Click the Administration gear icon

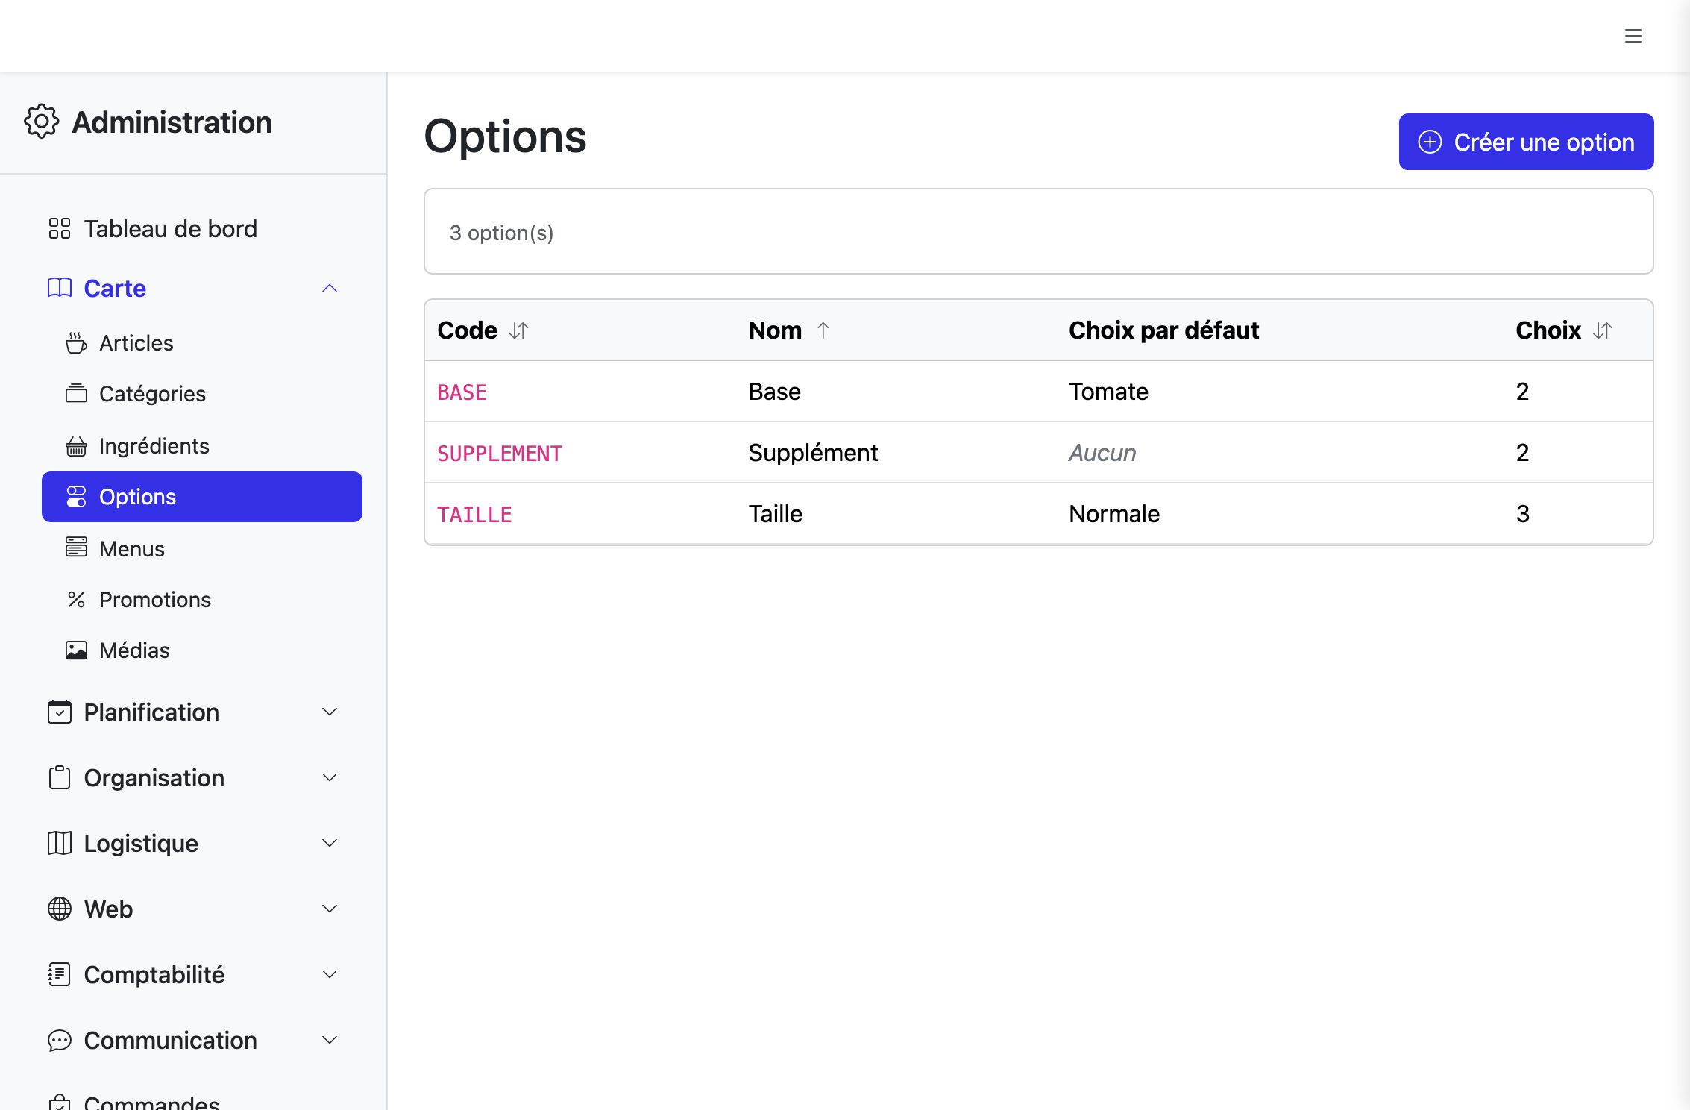41,122
